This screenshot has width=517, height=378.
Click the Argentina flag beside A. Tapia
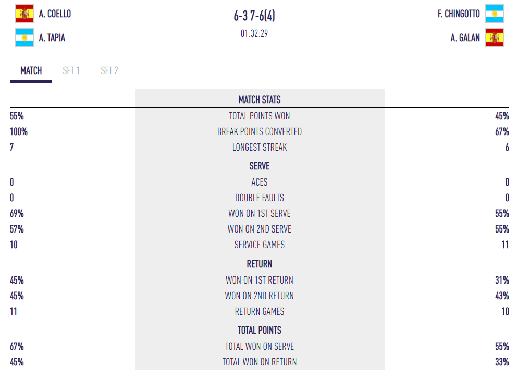pos(24,38)
